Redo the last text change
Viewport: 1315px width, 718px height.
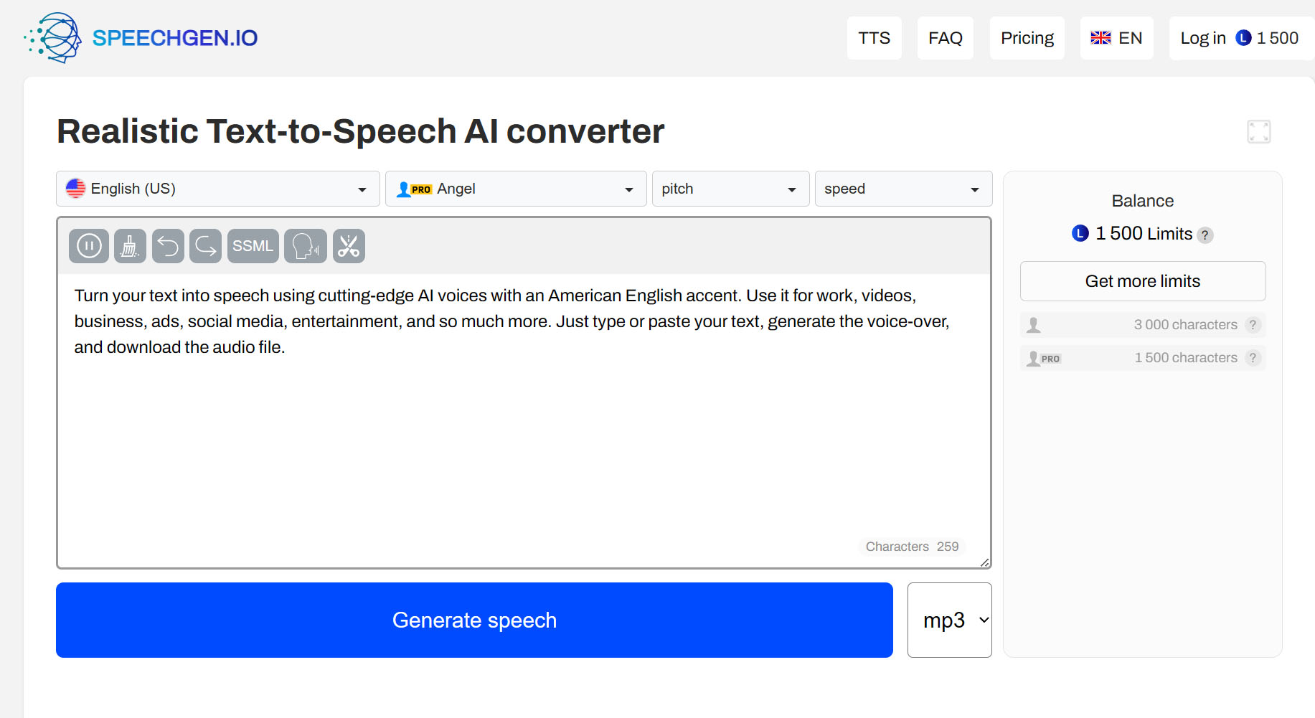click(205, 245)
